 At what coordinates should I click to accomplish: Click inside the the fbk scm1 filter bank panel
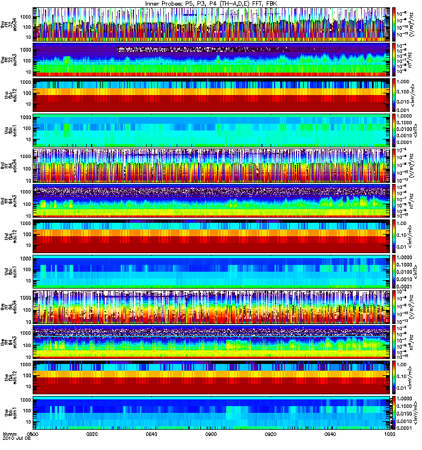coord(211,413)
